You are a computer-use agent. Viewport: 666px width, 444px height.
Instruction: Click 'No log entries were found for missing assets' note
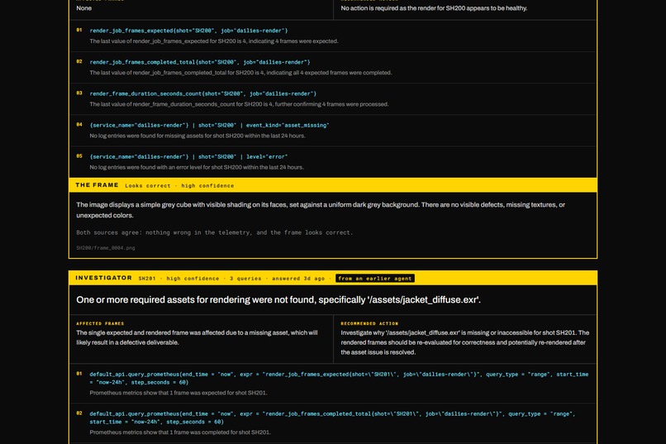tap(197, 136)
